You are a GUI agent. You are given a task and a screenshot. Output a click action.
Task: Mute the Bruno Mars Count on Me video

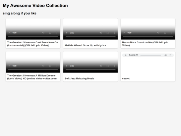coord(158,33)
